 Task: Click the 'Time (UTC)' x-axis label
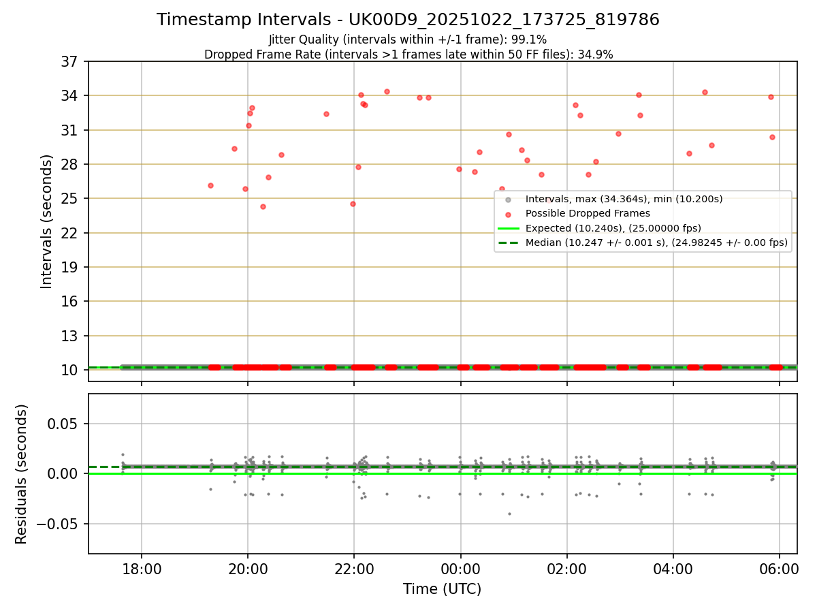click(x=442, y=589)
